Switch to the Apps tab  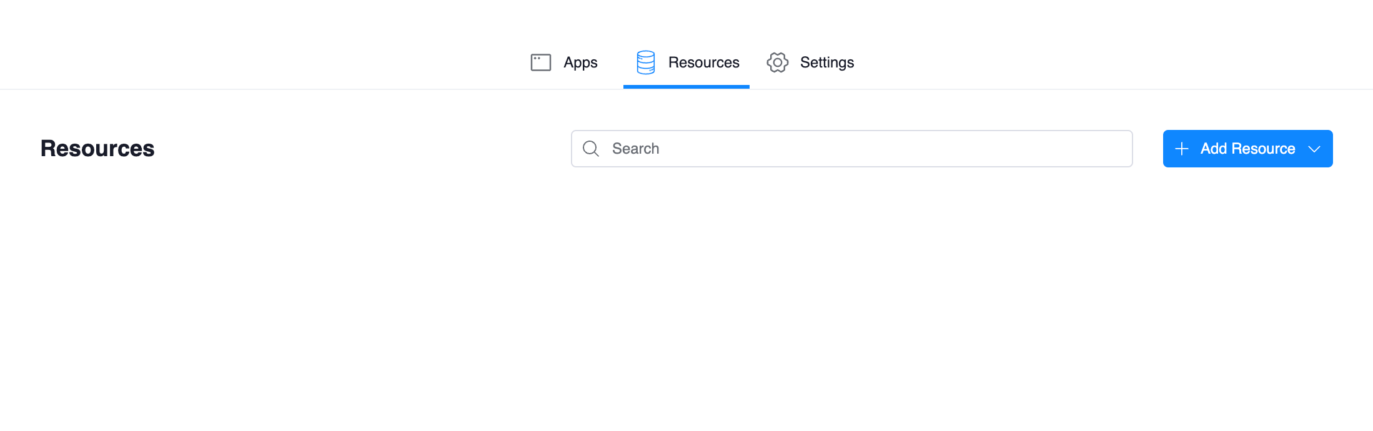coord(564,62)
